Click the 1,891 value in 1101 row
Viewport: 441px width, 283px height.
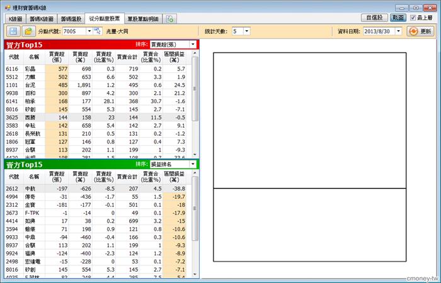point(84,85)
